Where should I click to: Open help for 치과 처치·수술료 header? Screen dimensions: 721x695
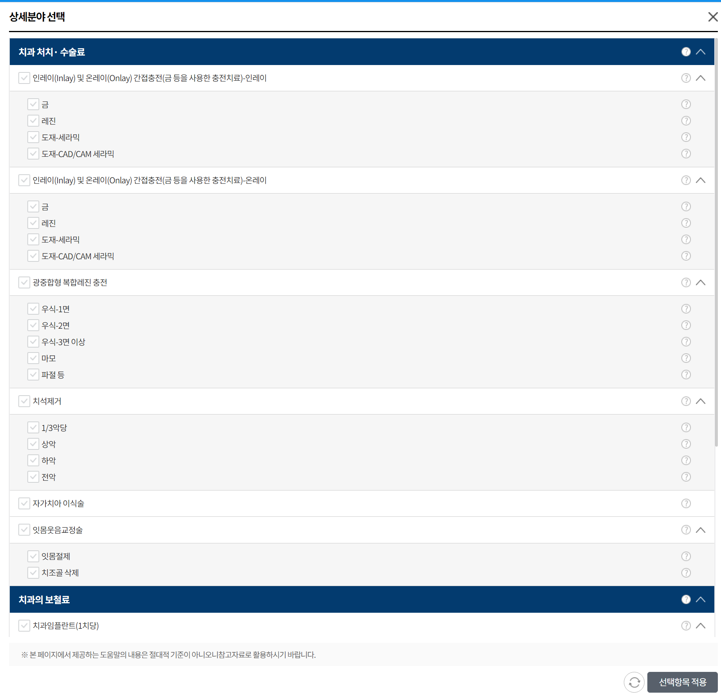click(x=686, y=52)
